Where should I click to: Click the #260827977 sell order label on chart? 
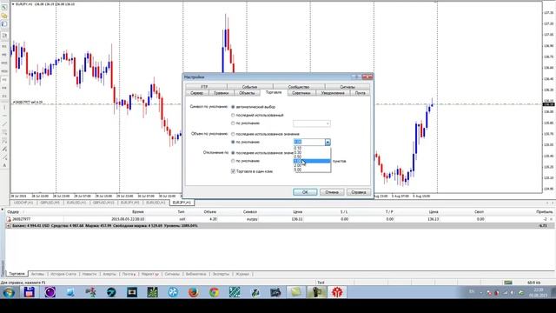28,103
